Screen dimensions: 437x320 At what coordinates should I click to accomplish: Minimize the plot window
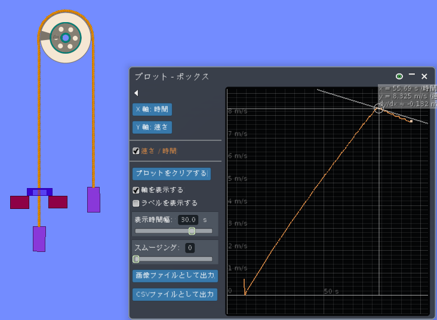click(412, 76)
